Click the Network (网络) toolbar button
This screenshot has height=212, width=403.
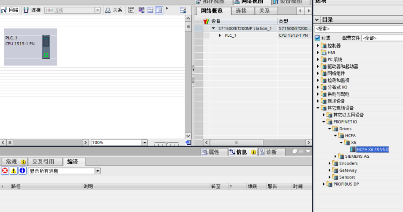click(x=10, y=10)
